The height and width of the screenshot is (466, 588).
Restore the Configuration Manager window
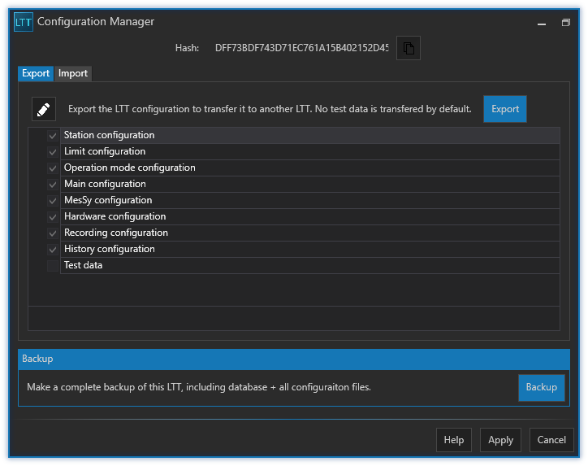(x=565, y=23)
